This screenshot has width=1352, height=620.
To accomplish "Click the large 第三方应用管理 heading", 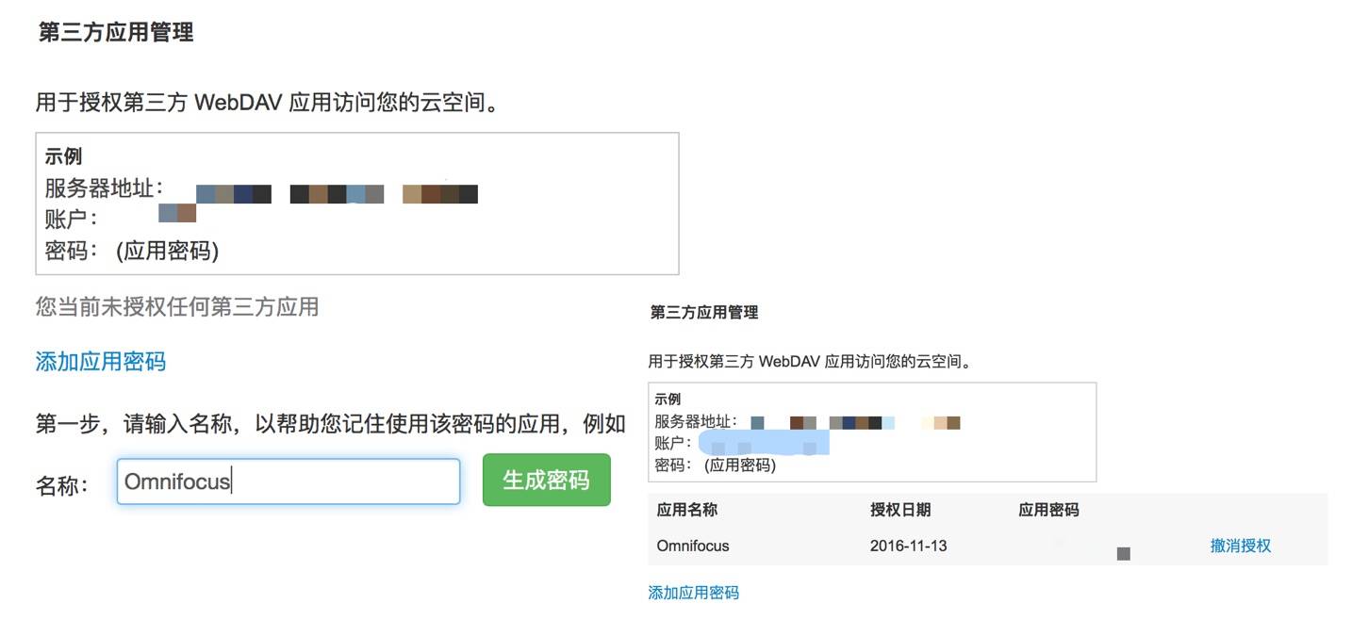I will [116, 33].
